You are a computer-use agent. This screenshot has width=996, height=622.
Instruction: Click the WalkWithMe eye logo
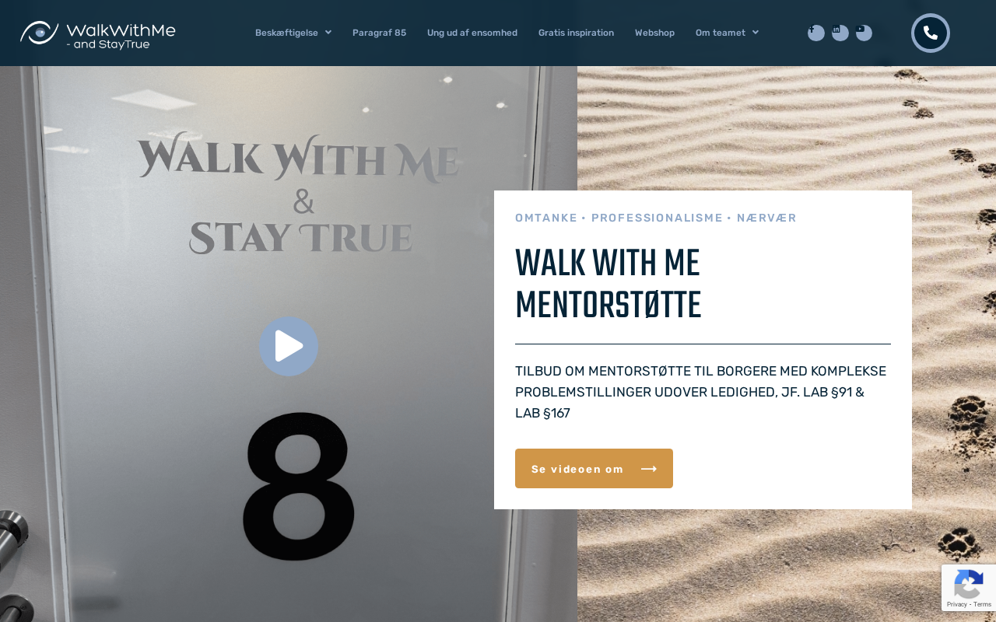pyautogui.click(x=39, y=33)
